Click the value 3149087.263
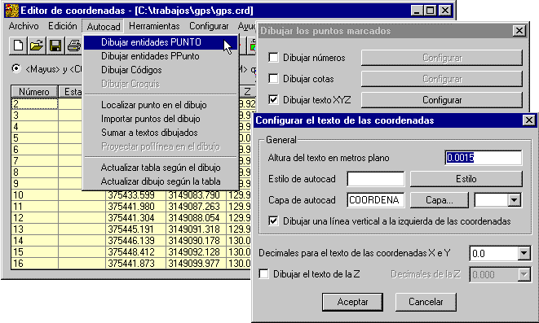Screen dimensions: 539x323 pos(194,207)
